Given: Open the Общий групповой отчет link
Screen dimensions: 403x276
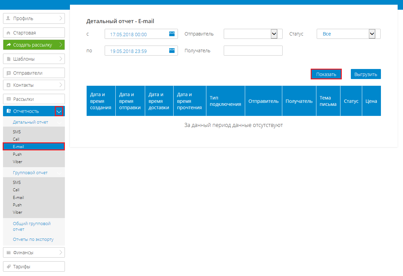Looking at the screenshot, I should [x=32, y=226].
